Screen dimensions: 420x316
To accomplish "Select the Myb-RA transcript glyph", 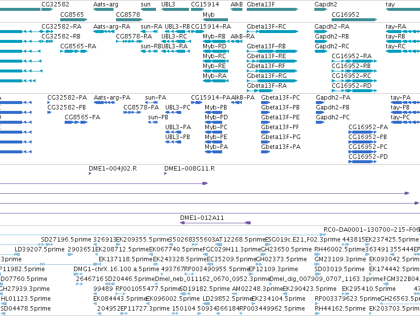I will (x=216, y=81).
